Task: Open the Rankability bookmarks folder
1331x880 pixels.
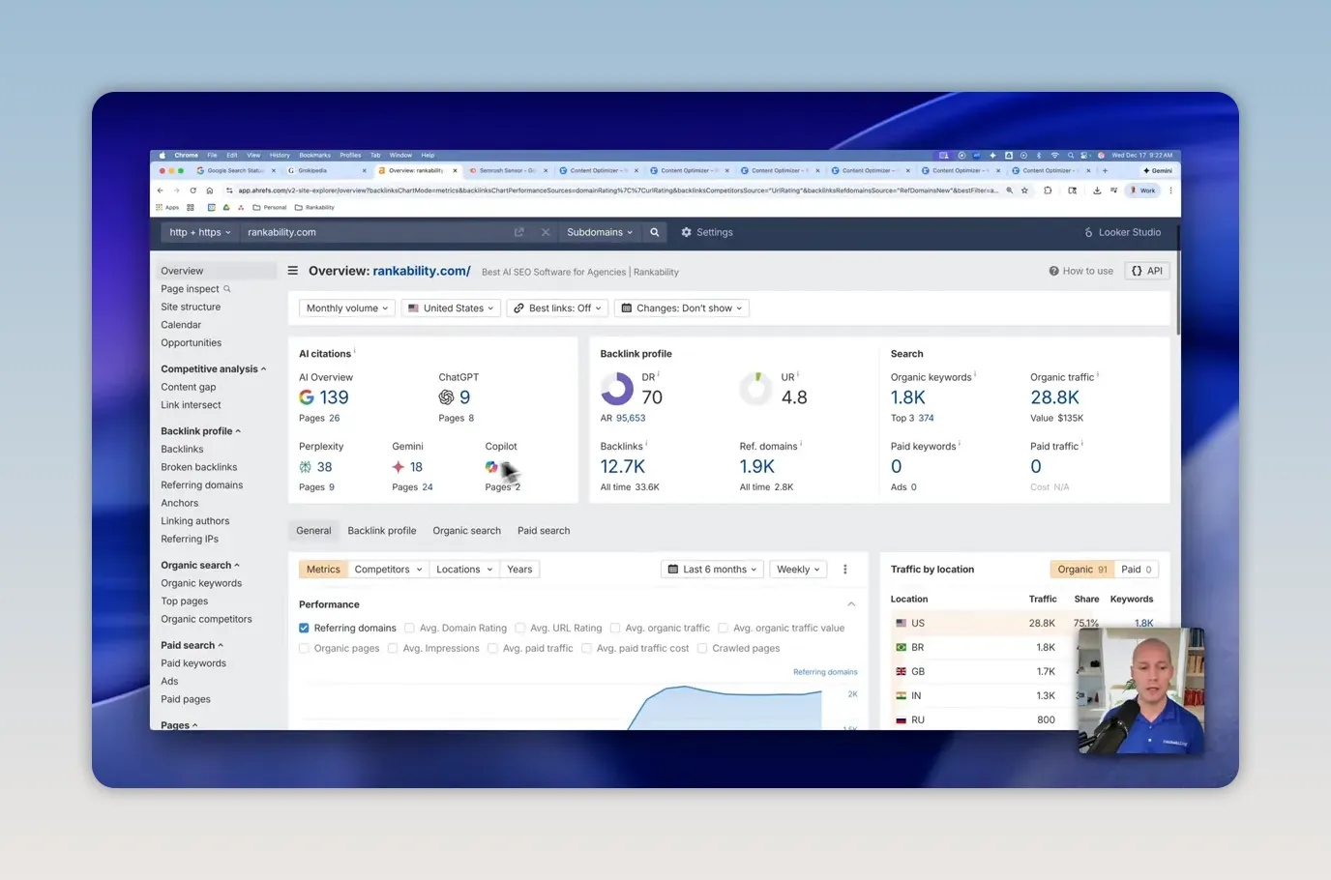Action: coord(315,207)
